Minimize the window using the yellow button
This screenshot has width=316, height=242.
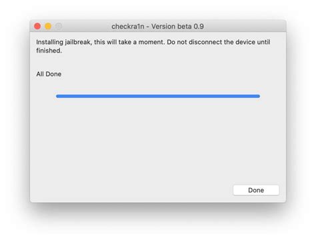48,26
